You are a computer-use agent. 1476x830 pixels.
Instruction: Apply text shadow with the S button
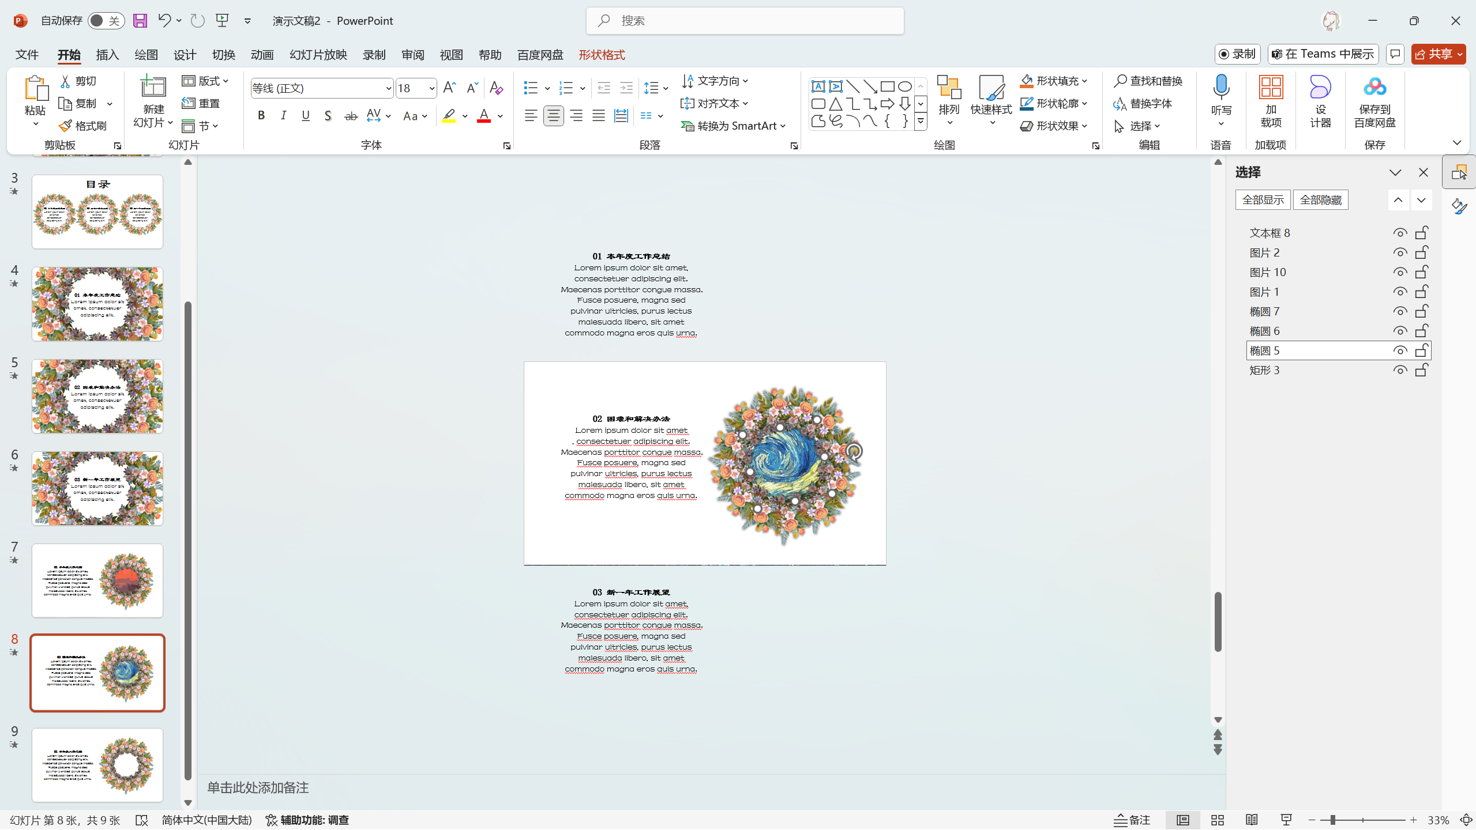point(328,116)
